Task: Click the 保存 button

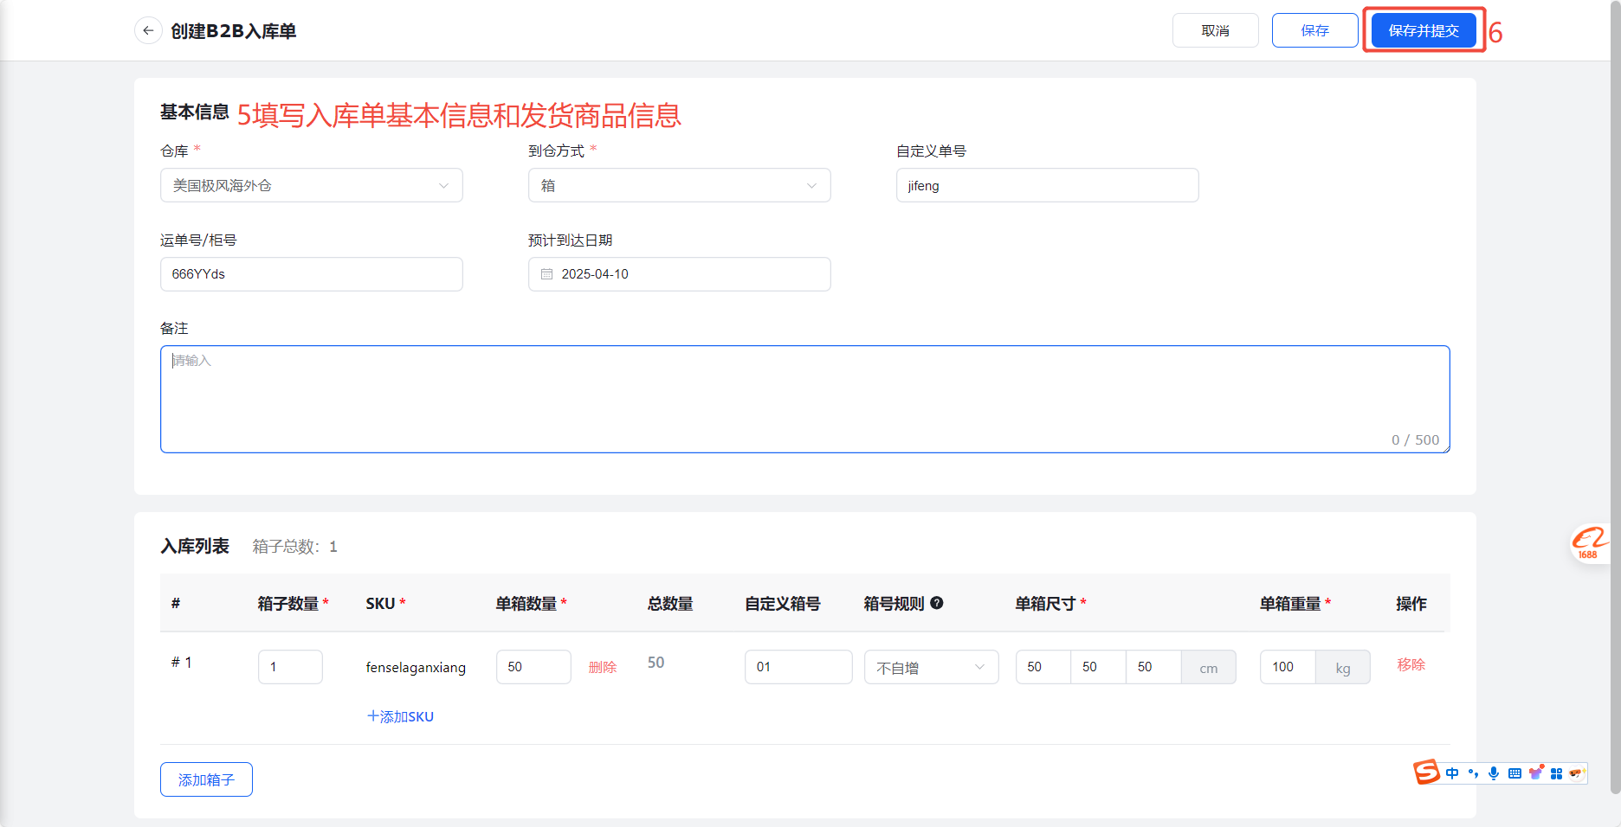Action: click(x=1314, y=30)
